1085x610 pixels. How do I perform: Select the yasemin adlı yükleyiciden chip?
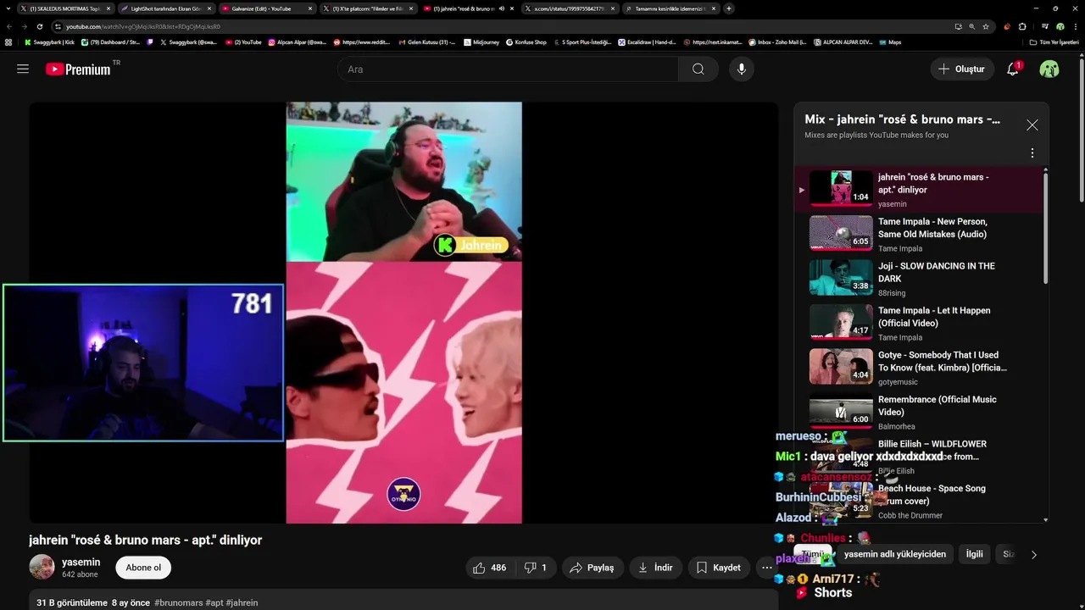(x=894, y=554)
